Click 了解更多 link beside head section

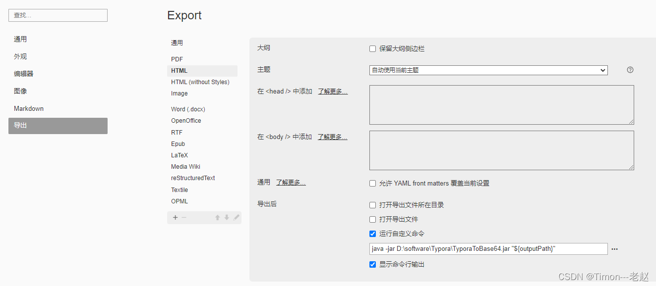pyautogui.click(x=333, y=92)
